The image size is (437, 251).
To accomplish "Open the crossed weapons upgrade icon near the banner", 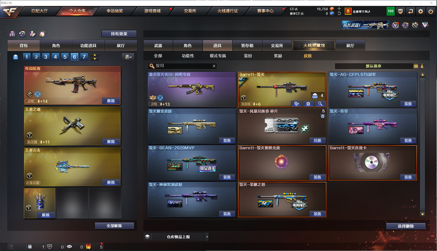I will [415, 25].
